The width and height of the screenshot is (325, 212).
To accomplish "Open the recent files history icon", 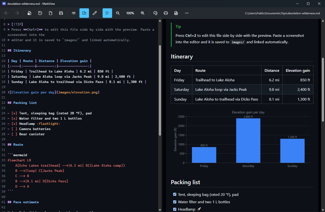I will pyautogui.click(x=40, y=13).
